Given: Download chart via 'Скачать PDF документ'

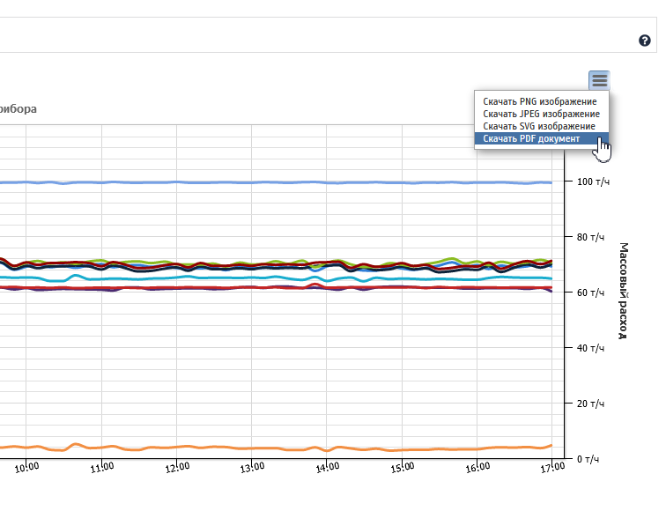Looking at the screenshot, I should pos(531,139).
